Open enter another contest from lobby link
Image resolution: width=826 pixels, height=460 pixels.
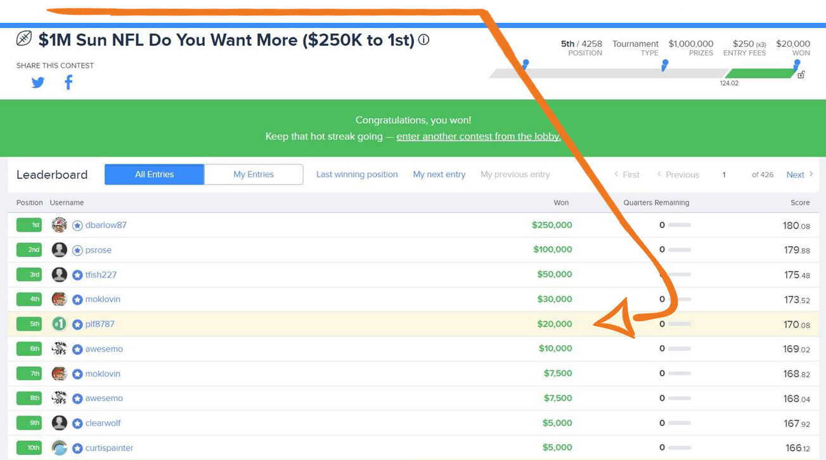tap(478, 136)
